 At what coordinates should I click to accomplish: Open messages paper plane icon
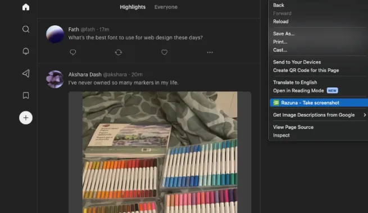click(26, 73)
